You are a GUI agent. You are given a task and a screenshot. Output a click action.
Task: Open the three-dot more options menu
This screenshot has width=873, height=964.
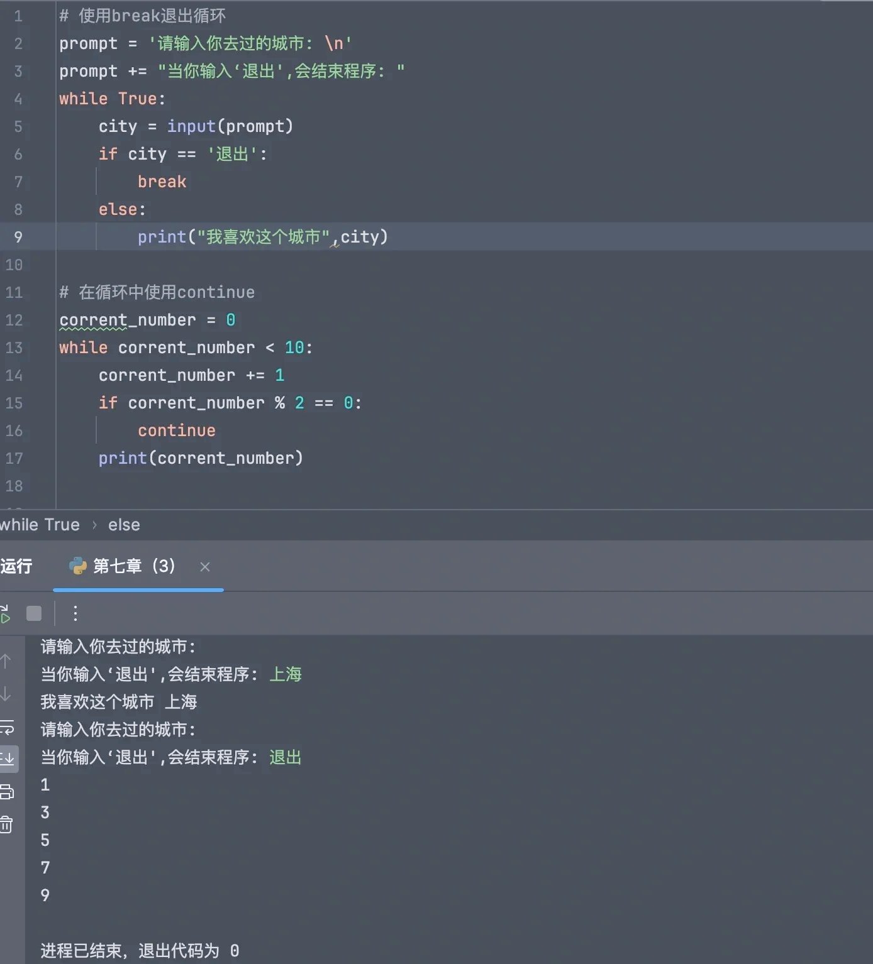tap(75, 613)
